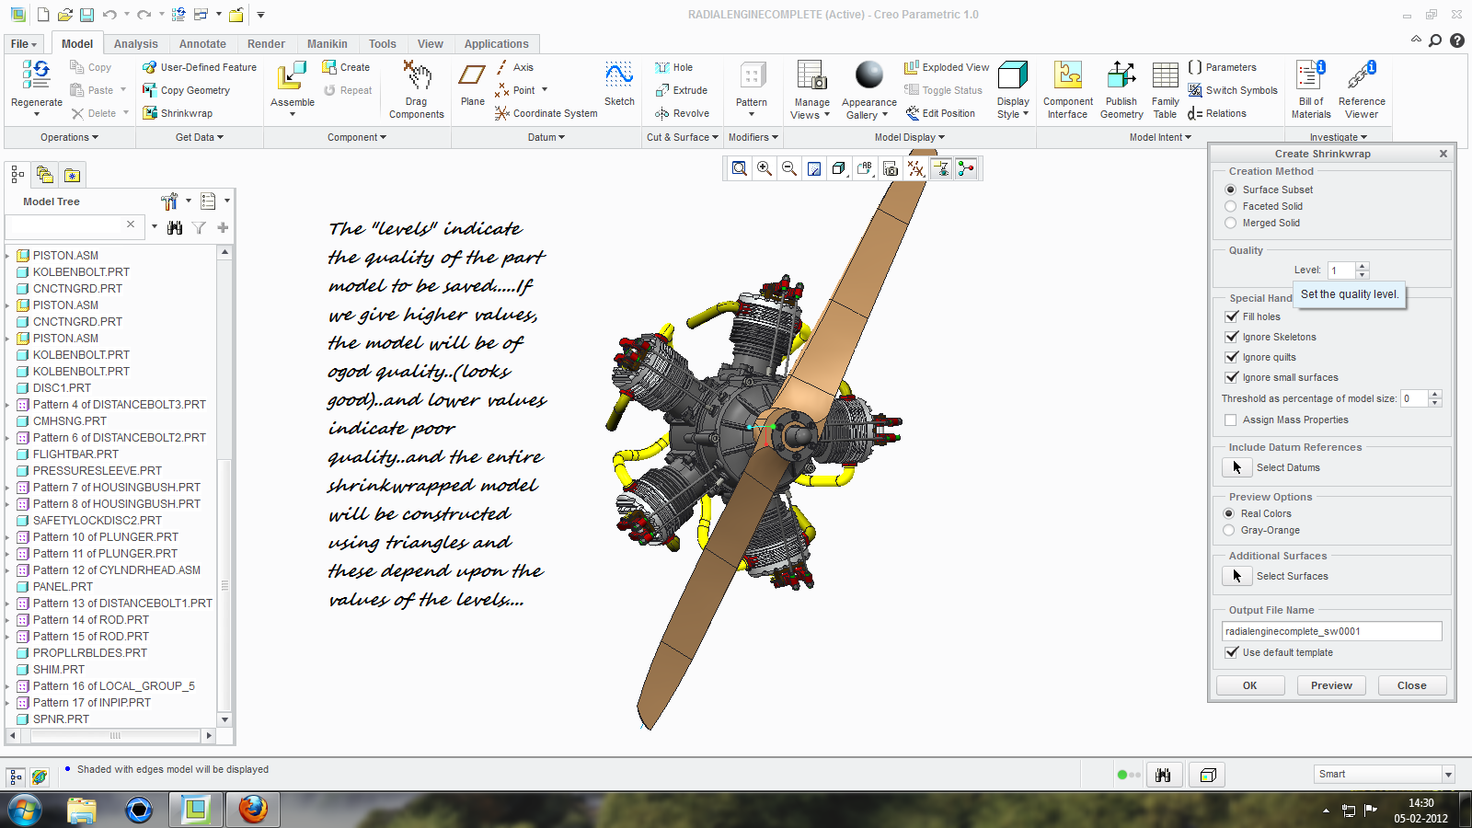Expand the Operations group dropdown
Image resolution: width=1472 pixels, height=828 pixels.
pos(69,137)
